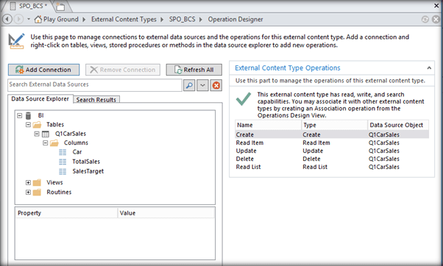443x266 pixels.
Task: Expand the Views folder
Action: tap(28, 182)
